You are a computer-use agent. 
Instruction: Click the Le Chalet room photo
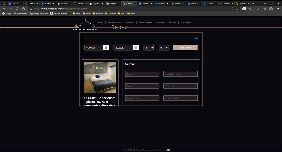[x=100, y=77]
